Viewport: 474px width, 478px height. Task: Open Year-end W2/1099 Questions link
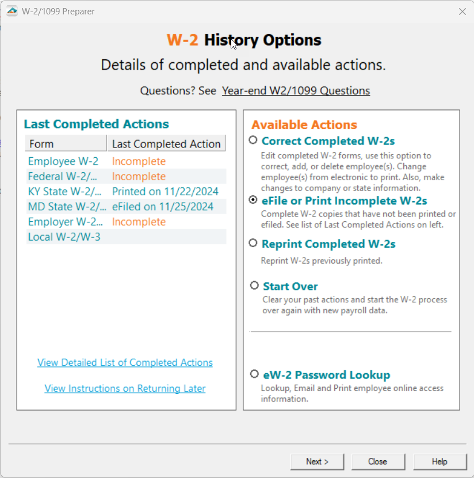tap(296, 90)
